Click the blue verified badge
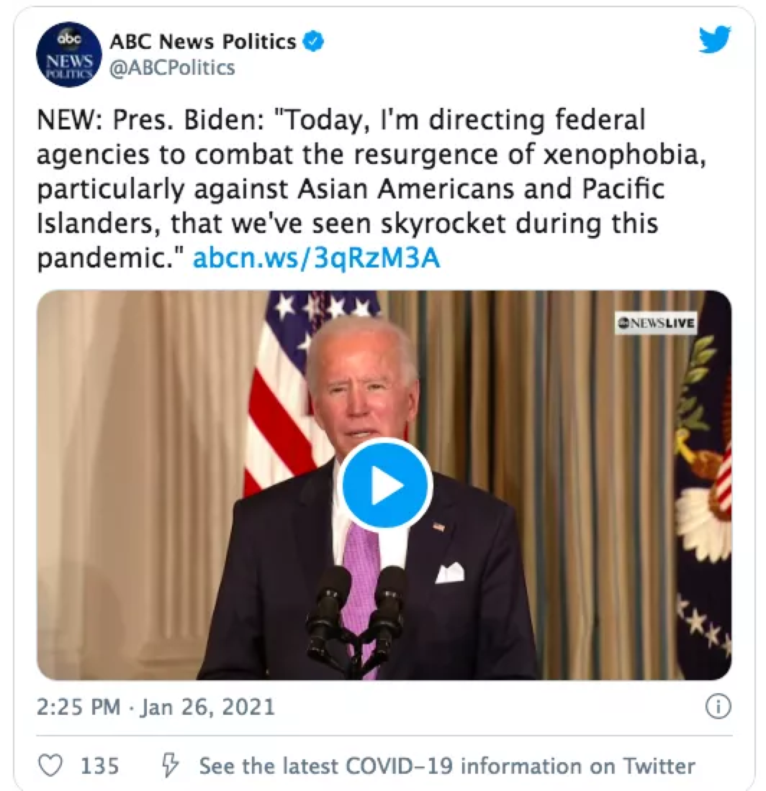 point(313,41)
